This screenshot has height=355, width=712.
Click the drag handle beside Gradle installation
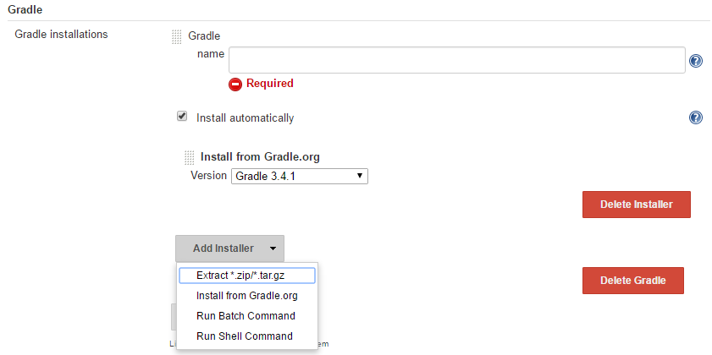177,36
